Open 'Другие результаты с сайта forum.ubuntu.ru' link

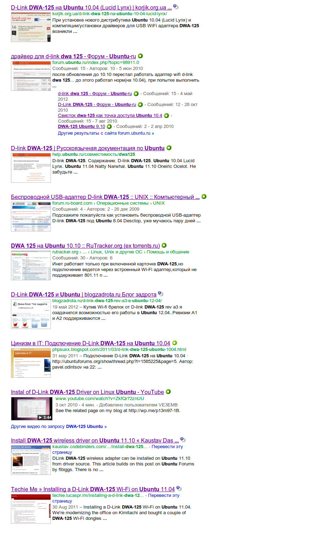tap(106, 133)
